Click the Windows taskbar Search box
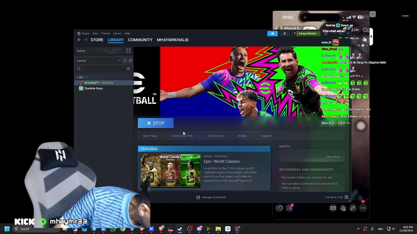 tap(36, 229)
